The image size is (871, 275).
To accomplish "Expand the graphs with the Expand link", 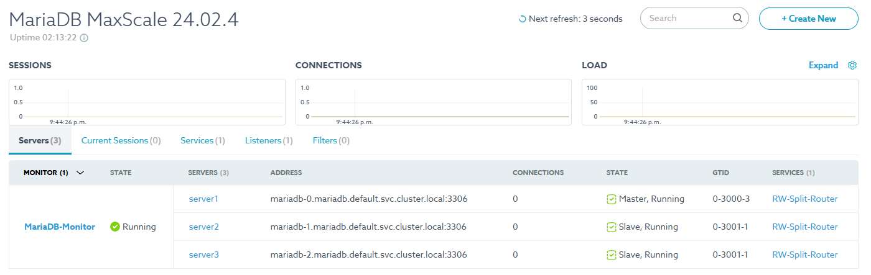I will click(x=823, y=65).
